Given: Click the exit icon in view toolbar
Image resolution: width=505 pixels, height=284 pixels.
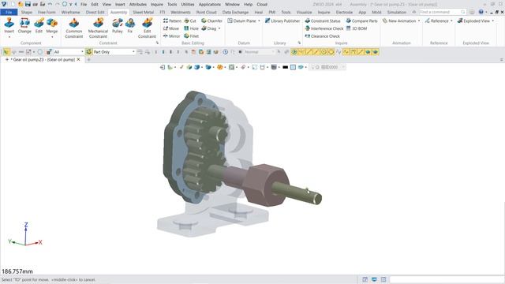Looking at the screenshot, I should (x=163, y=67).
